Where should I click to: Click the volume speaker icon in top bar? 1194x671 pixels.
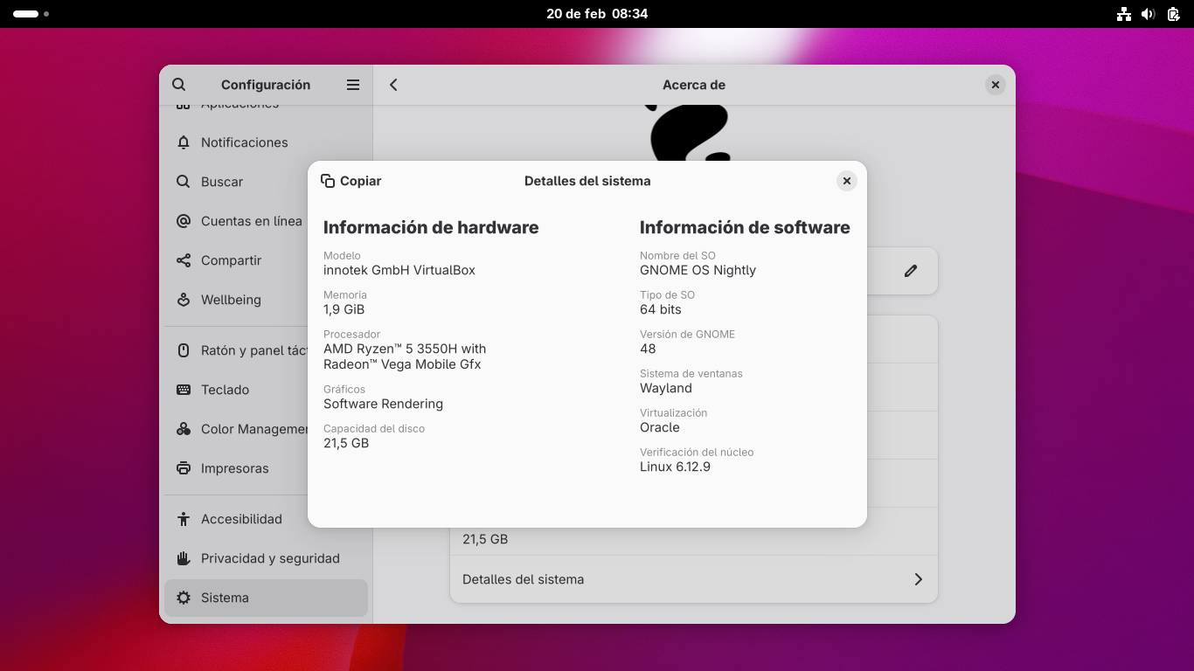1149,14
